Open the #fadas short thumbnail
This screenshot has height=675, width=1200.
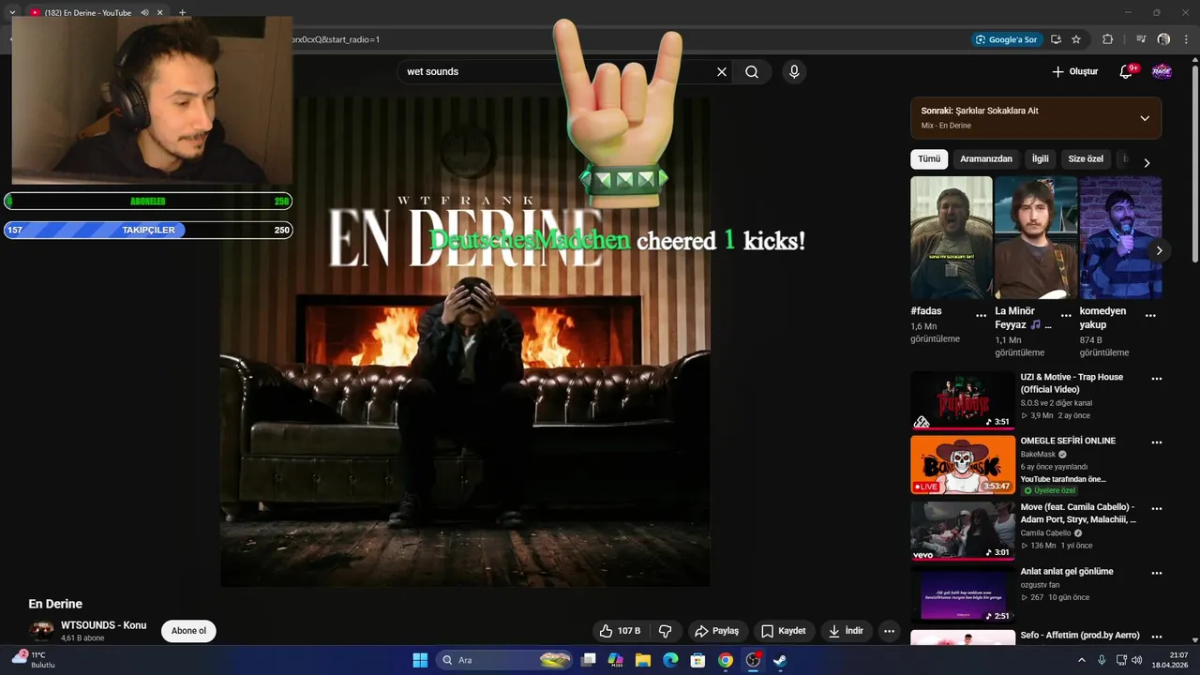click(x=952, y=237)
